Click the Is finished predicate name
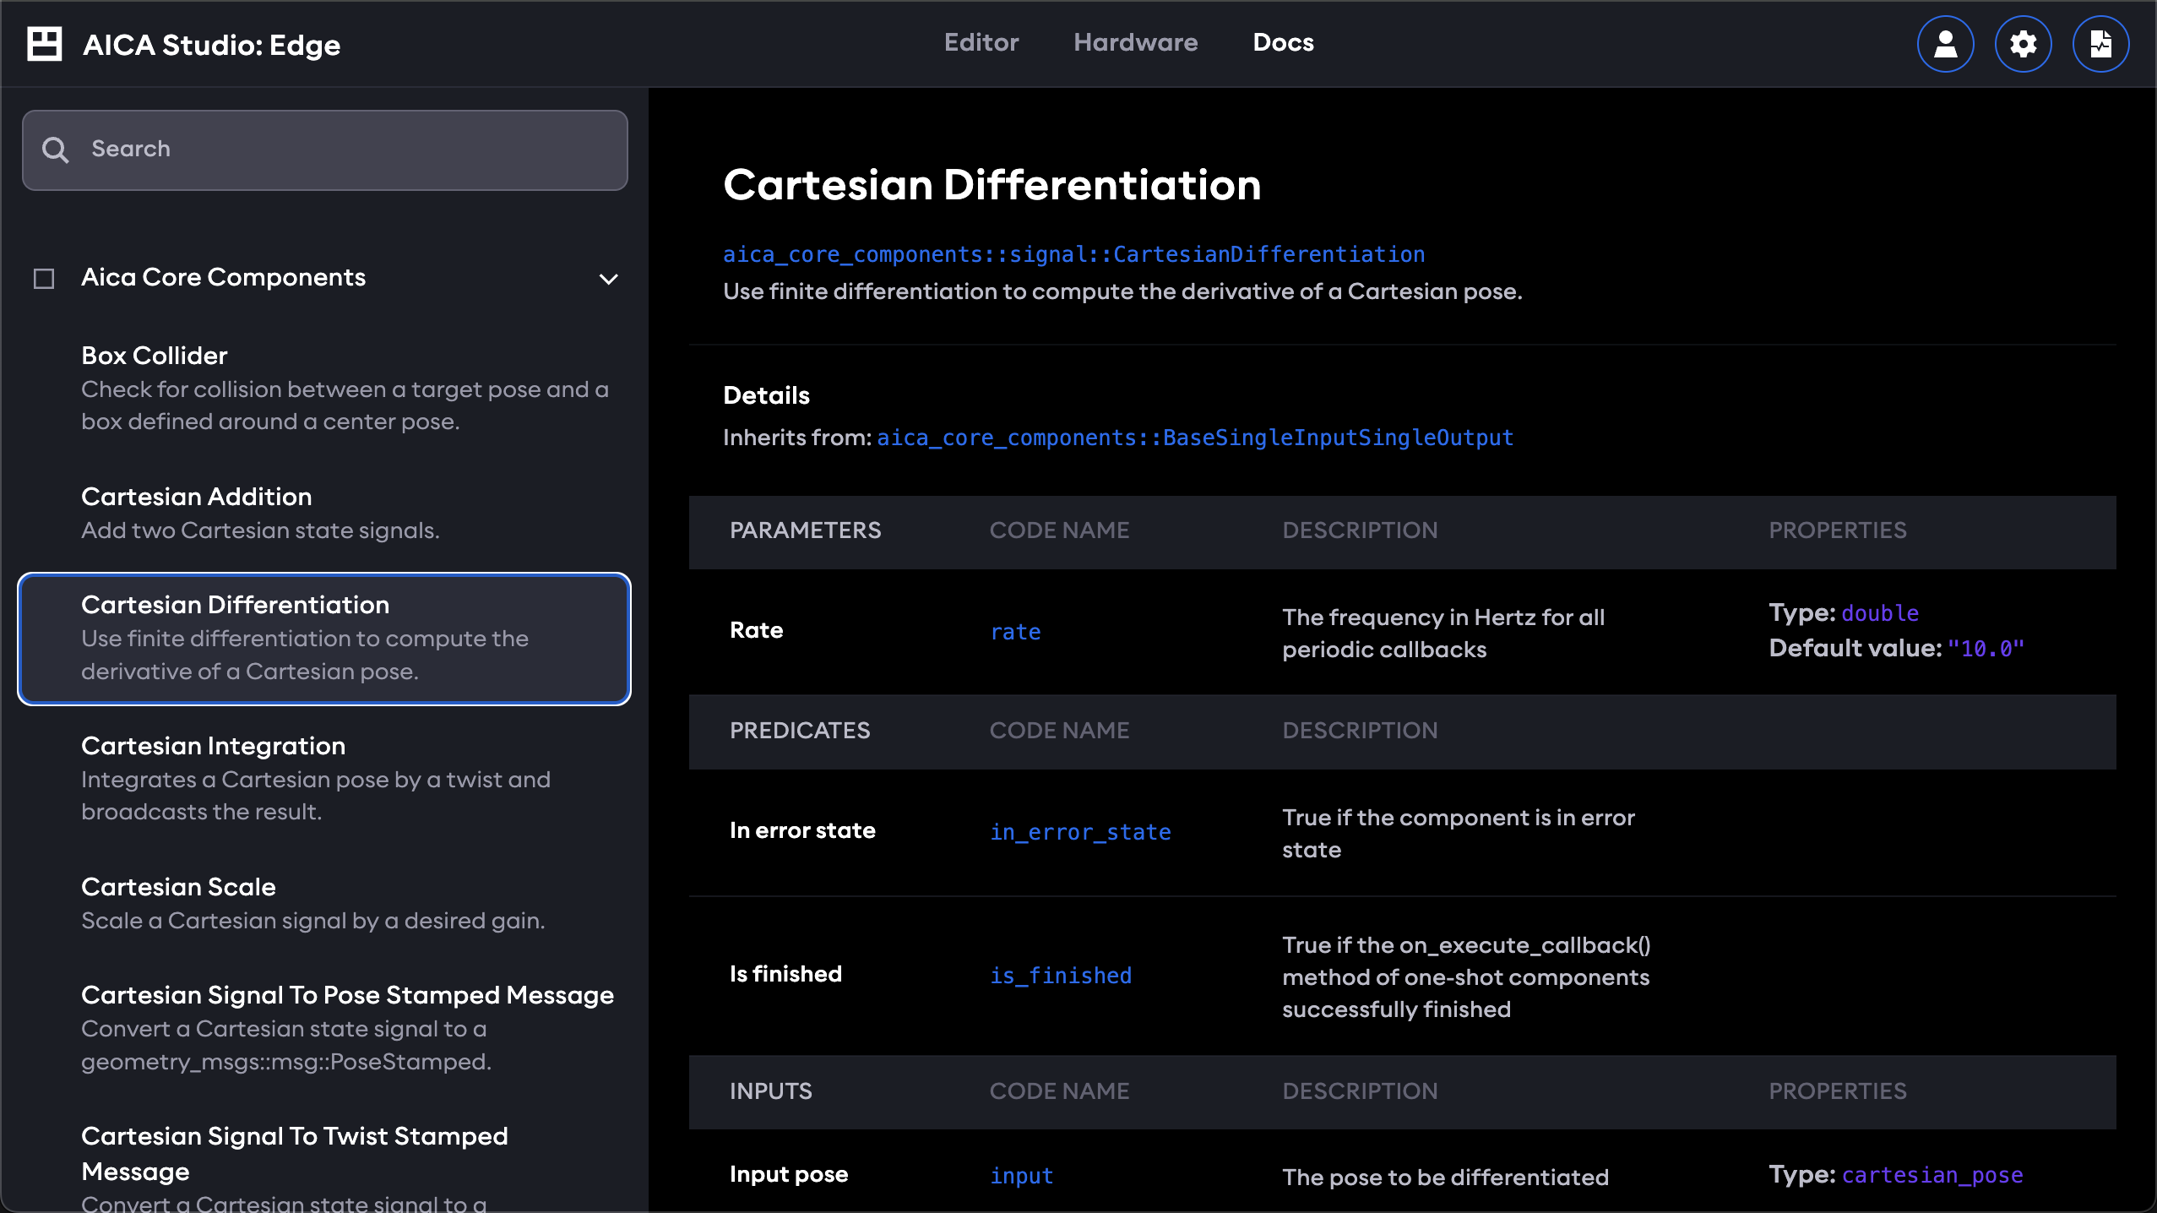Screen dimensions: 2157x1213 coord(785,974)
